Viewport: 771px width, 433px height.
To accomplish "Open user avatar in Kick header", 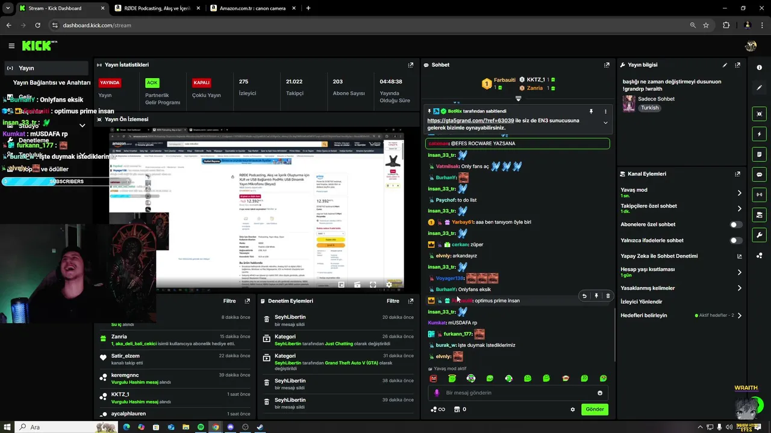I will pyautogui.click(x=751, y=46).
